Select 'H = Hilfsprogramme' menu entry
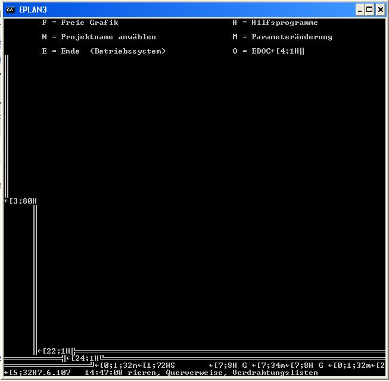Screen dimensions: 389x381 pyautogui.click(x=275, y=23)
